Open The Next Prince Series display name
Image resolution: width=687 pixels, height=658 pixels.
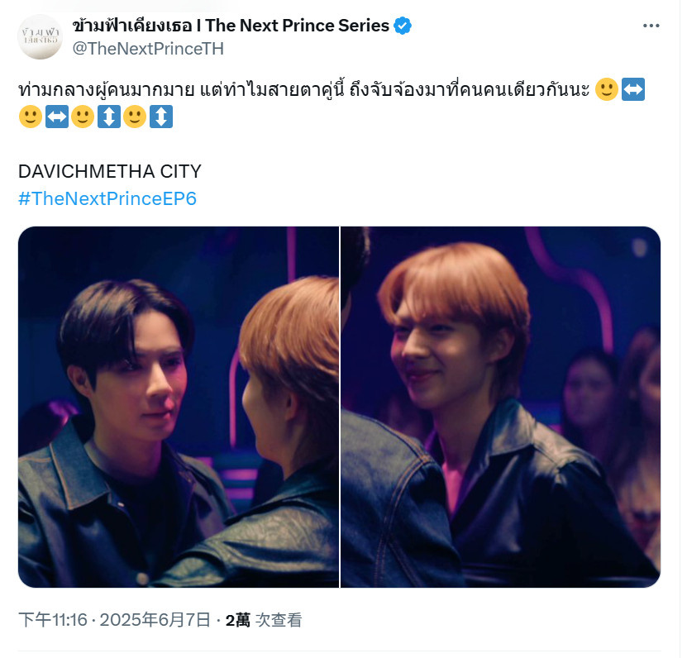[231, 26]
